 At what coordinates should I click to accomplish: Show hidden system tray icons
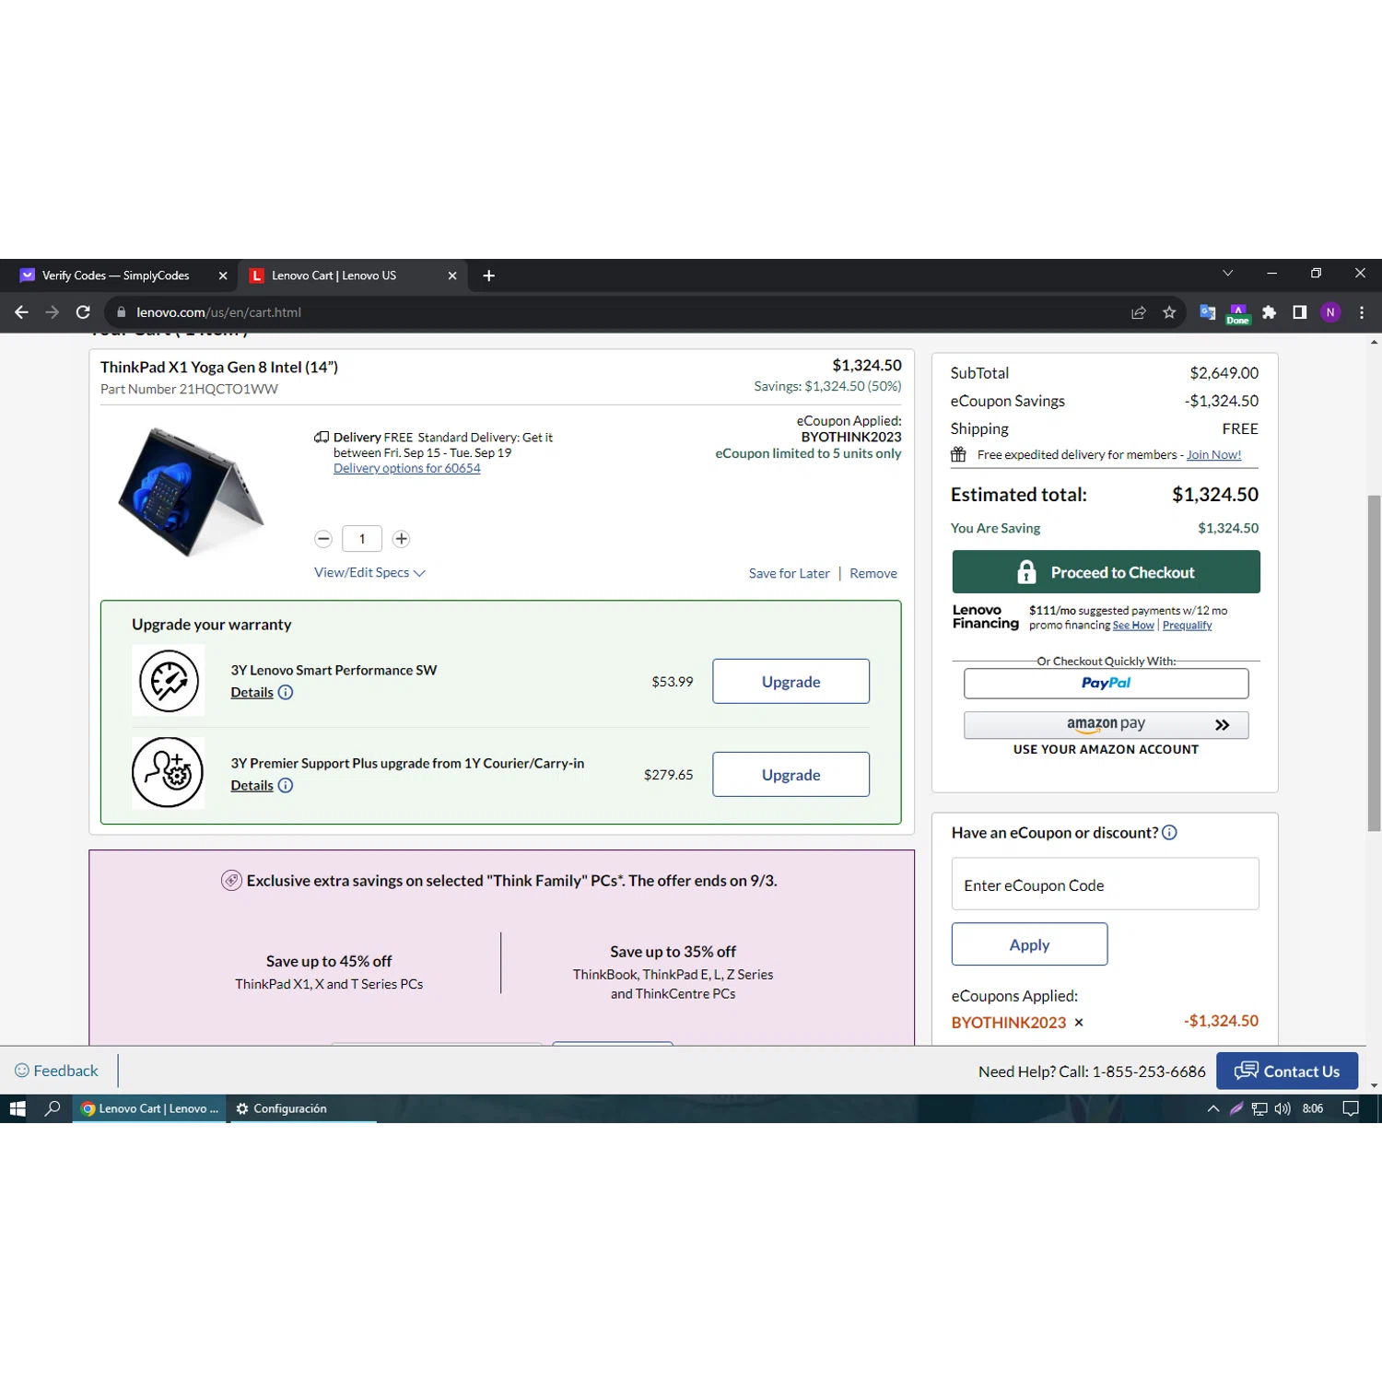(1212, 1108)
